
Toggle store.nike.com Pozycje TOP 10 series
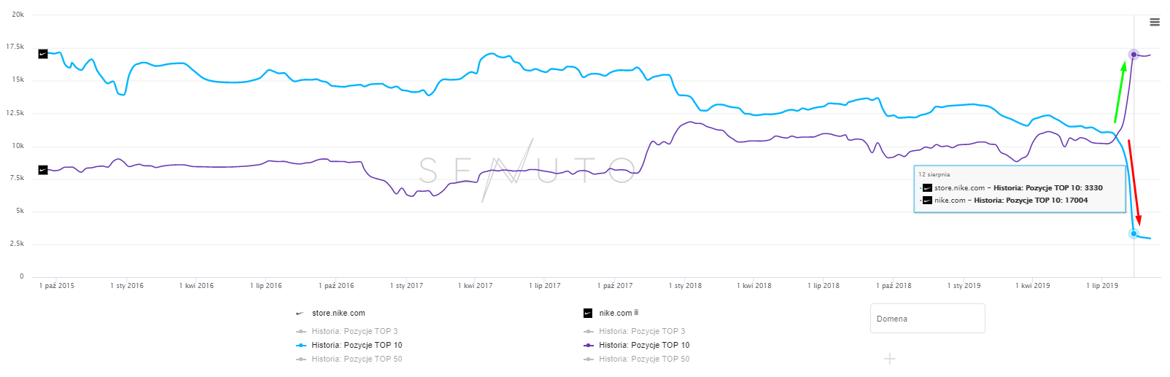(357, 345)
